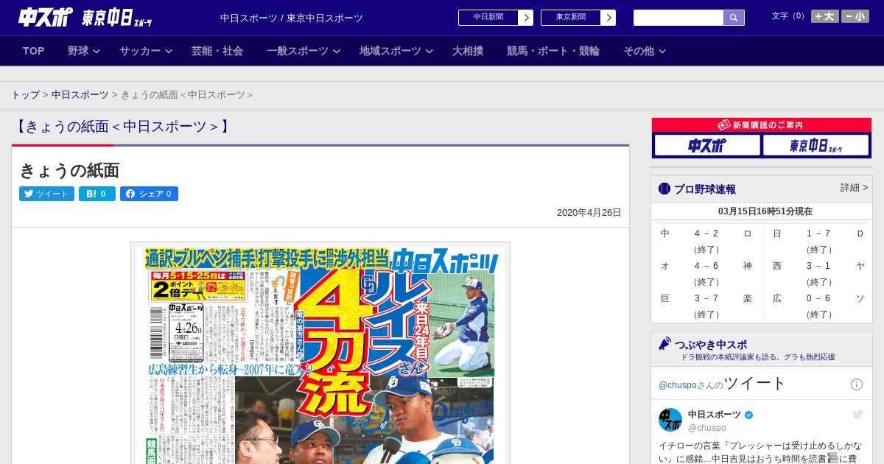Share on Facebook with シェア button
The image size is (884, 464).
pos(149,194)
